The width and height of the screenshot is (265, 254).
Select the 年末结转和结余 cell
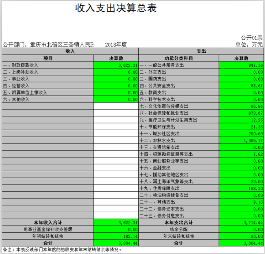(x=179, y=236)
